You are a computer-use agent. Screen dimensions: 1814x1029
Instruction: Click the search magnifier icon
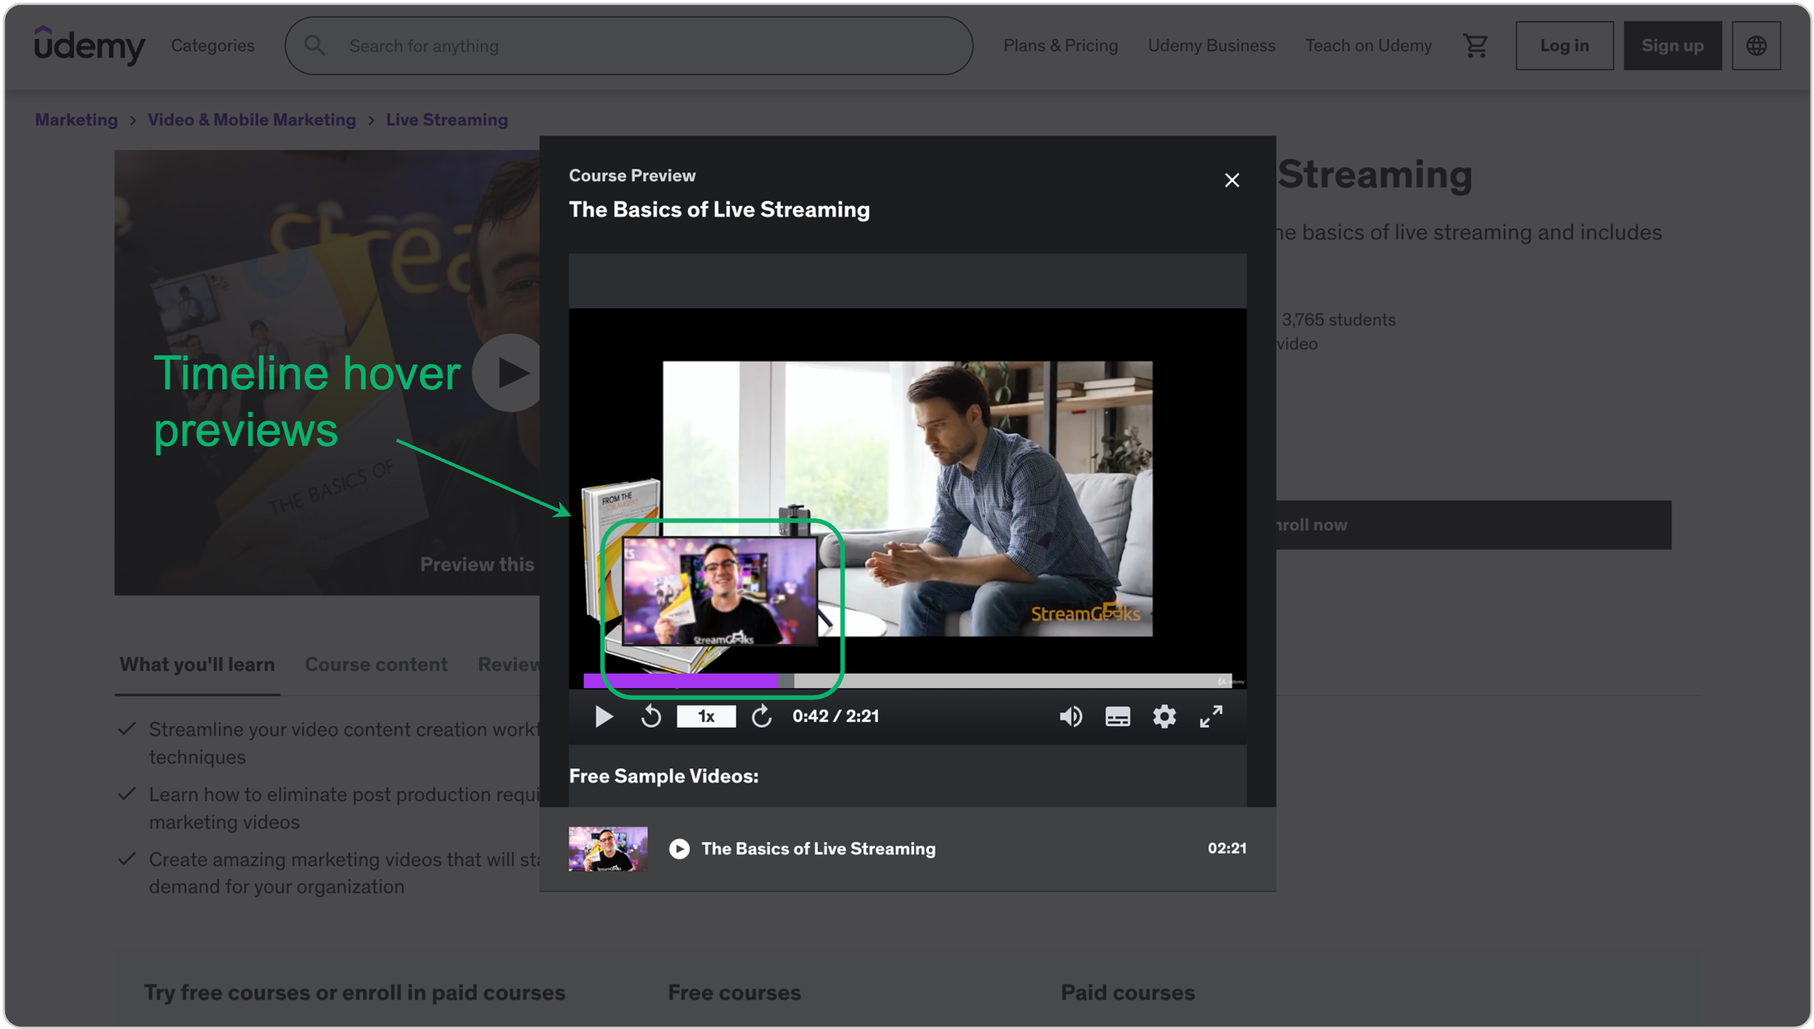click(x=315, y=46)
